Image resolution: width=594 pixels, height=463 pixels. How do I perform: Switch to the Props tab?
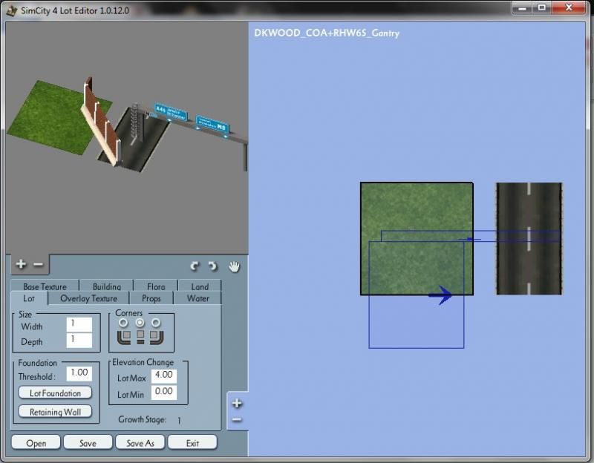click(x=151, y=298)
